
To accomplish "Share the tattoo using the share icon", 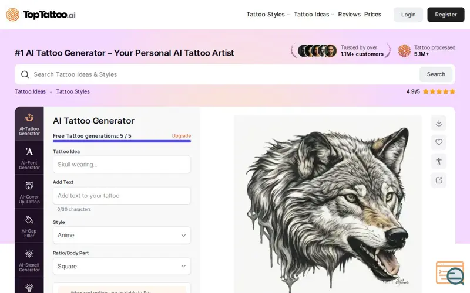I will click(x=439, y=180).
